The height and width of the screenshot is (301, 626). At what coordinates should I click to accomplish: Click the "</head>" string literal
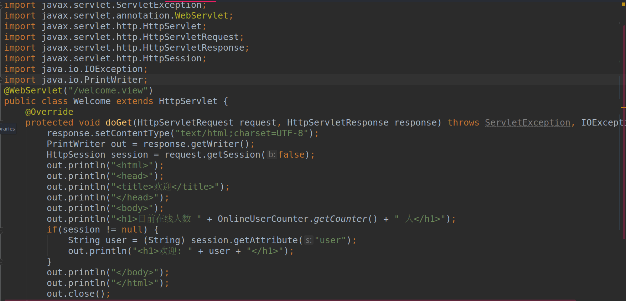pos(135,198)
